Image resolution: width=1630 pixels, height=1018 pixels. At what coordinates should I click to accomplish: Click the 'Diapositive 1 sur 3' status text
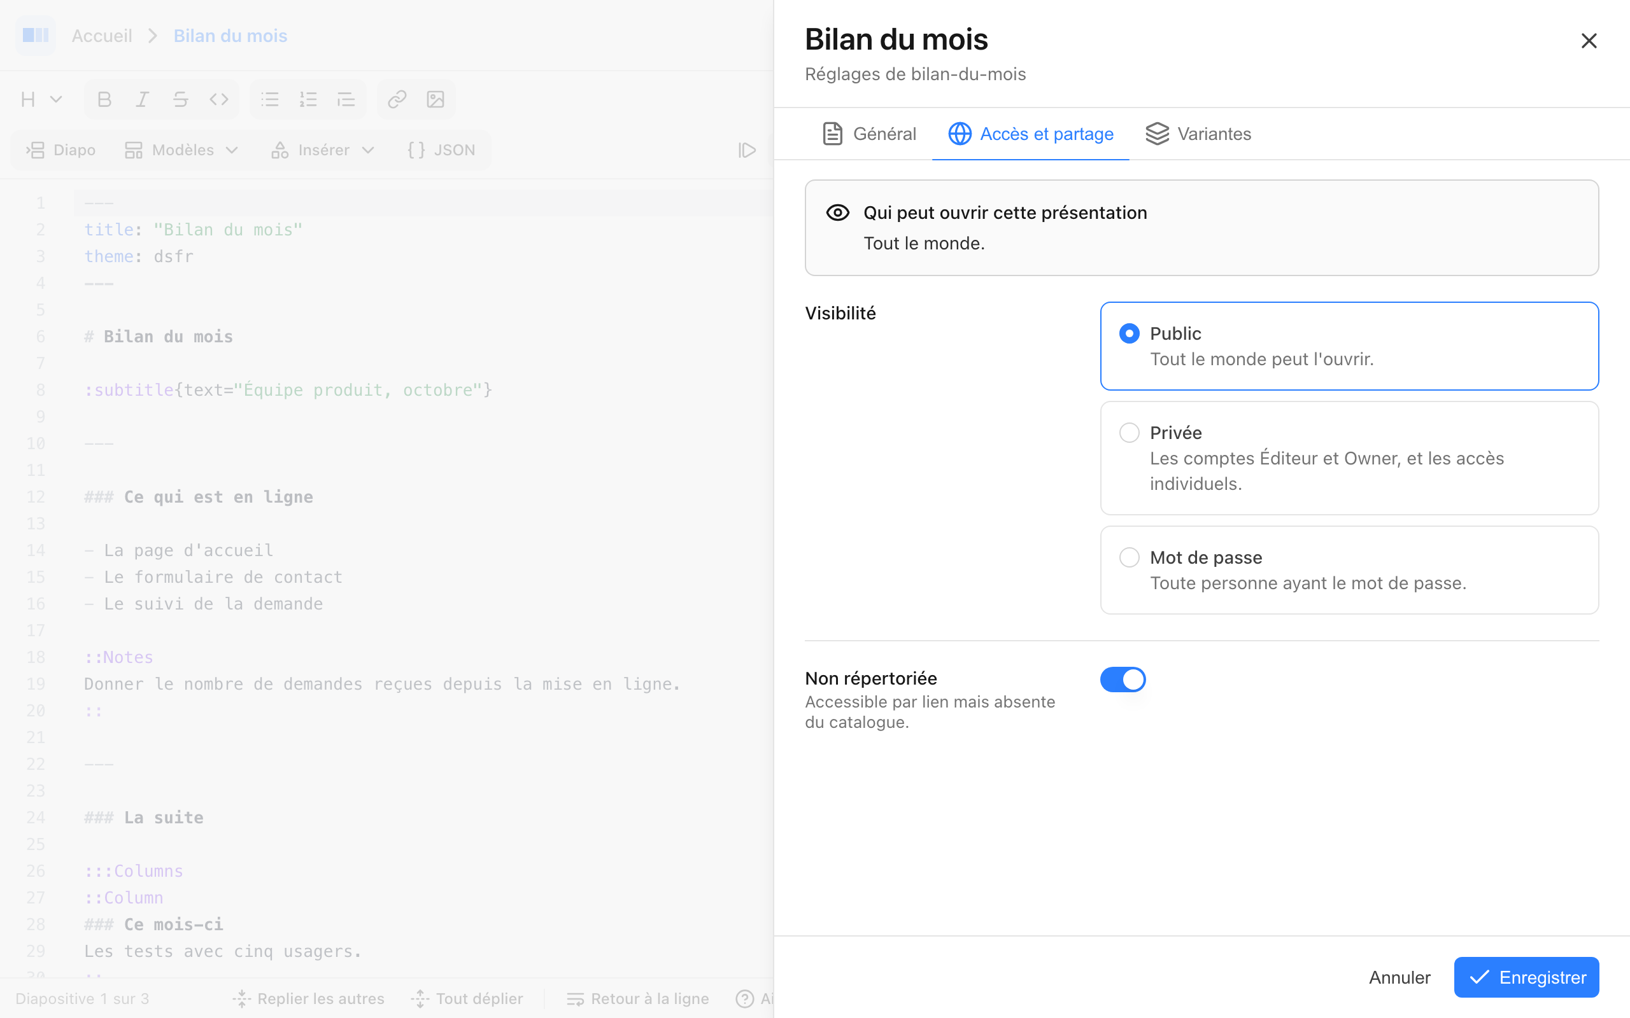(82, 998)
